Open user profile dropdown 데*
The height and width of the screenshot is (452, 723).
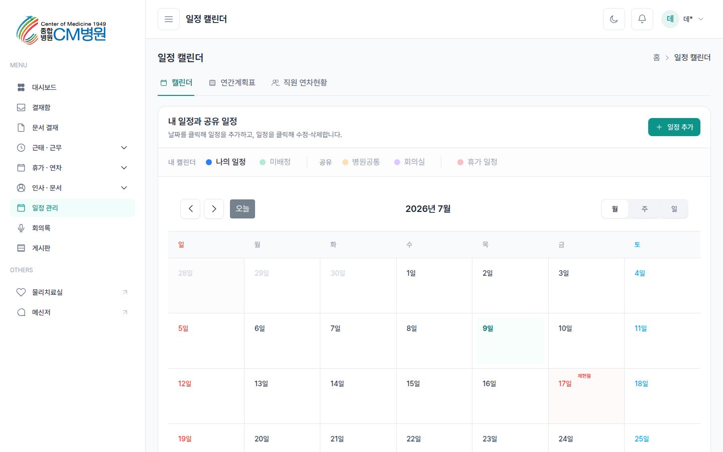(x=682, y=19)
